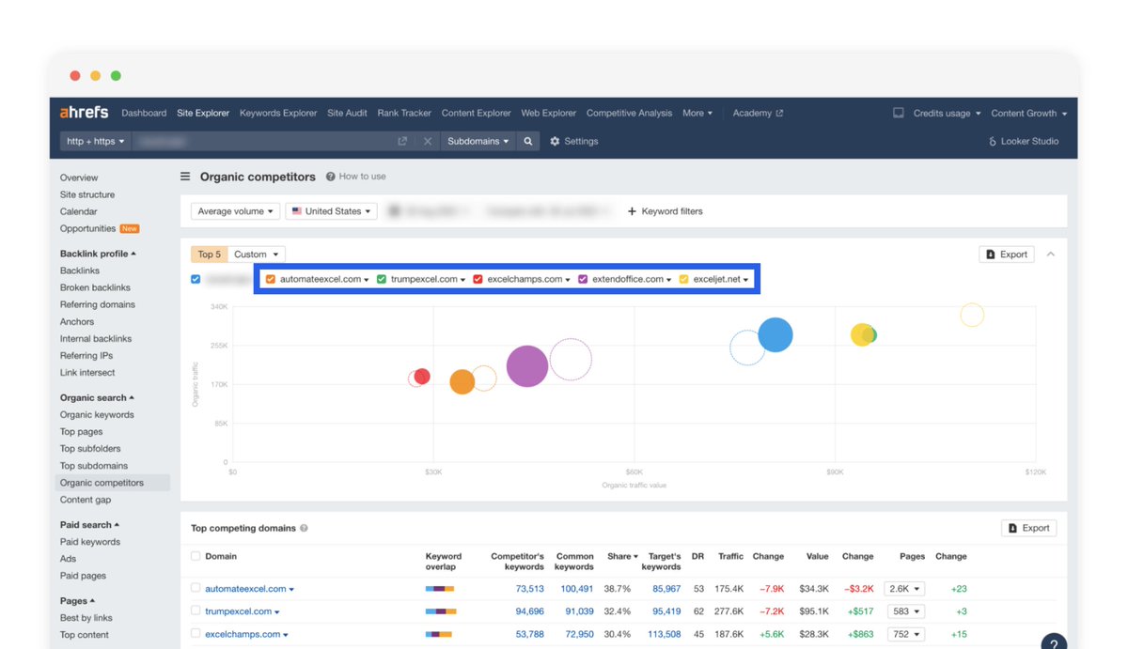Click the solid purple bubble in chart
This screenshot has width=1128, height=649.
[527, 366]
